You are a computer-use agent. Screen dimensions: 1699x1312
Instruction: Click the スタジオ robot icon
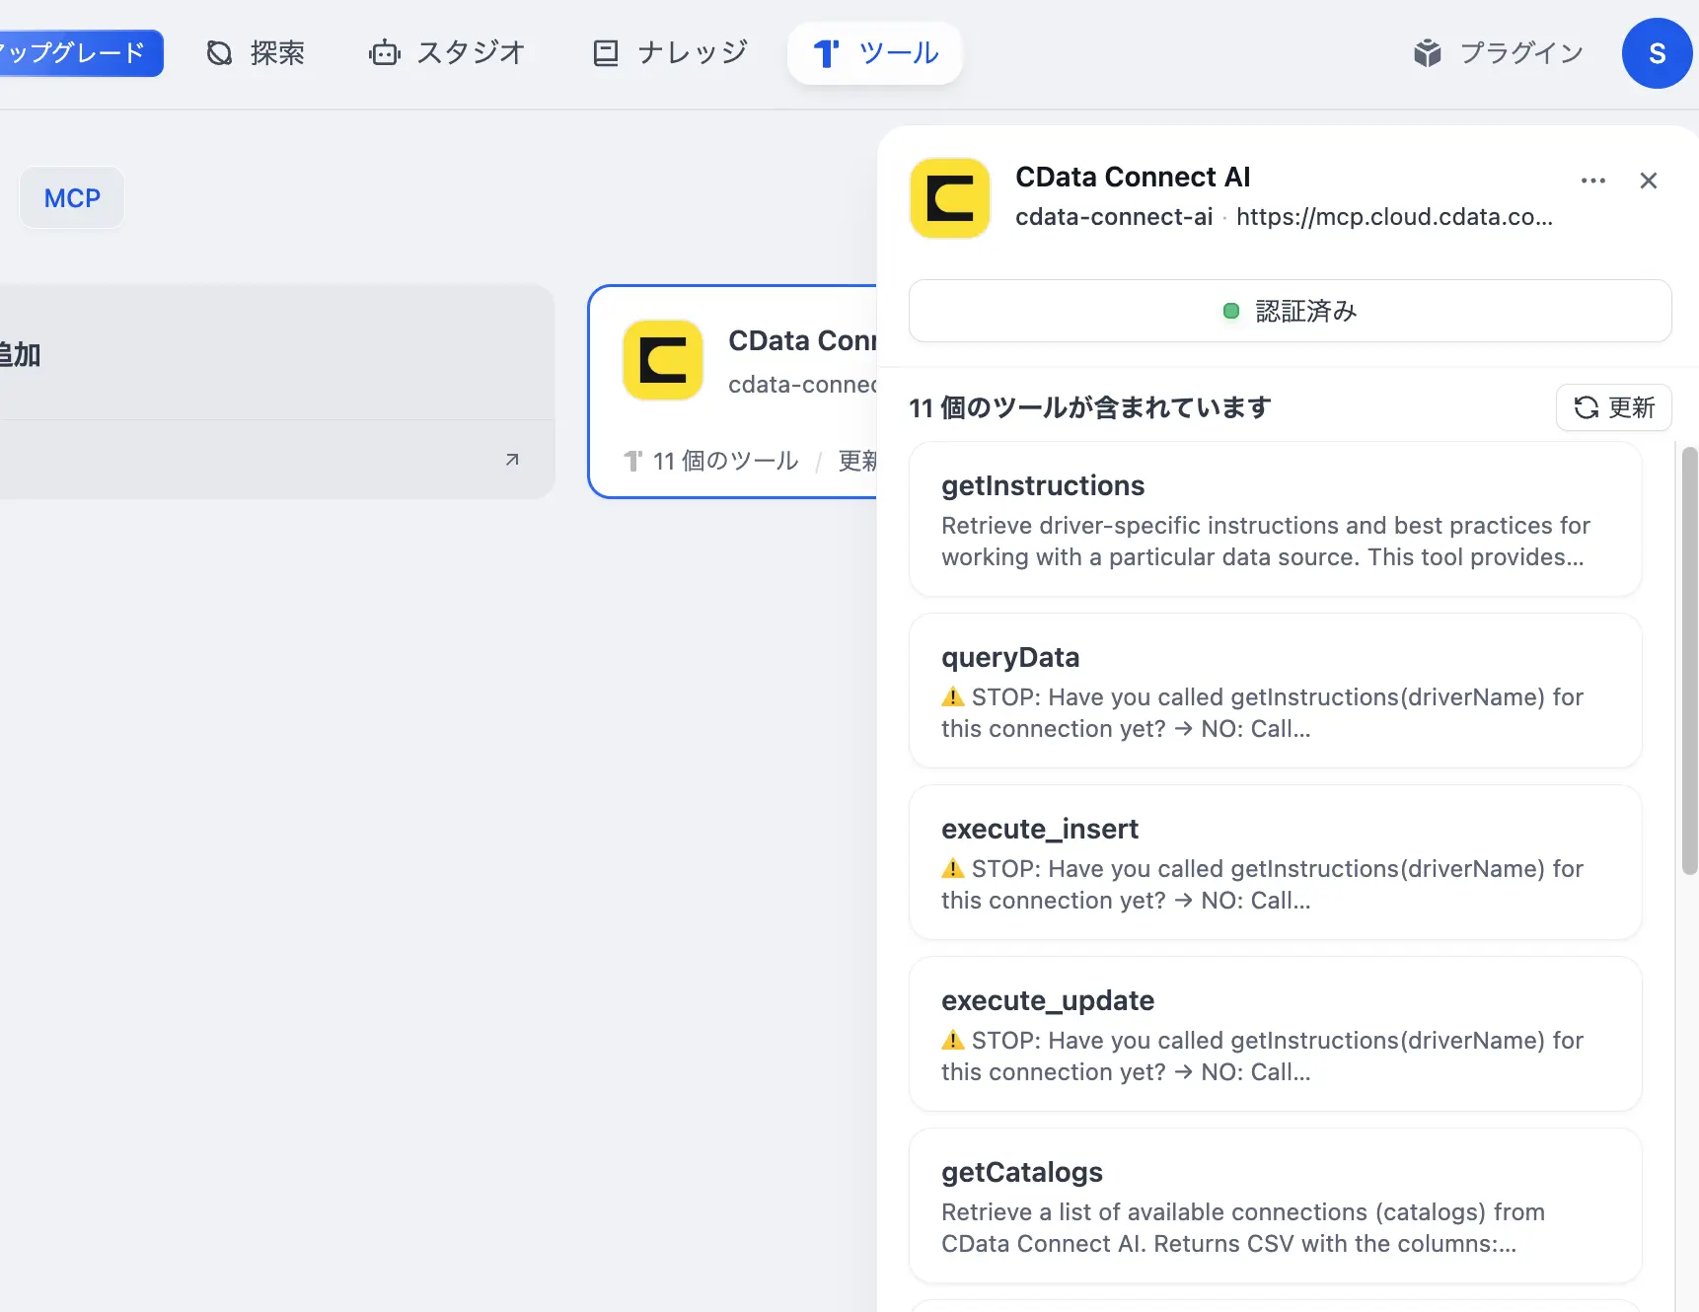pyautogui.click(x=385, y=53)
